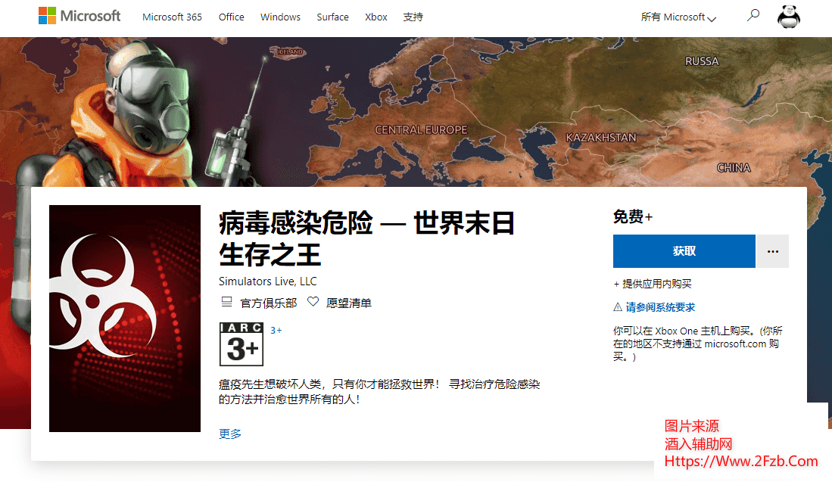This screenshot has width=832, height=482.
Task: Open the search magnifier icon
Action: point(753,16)
